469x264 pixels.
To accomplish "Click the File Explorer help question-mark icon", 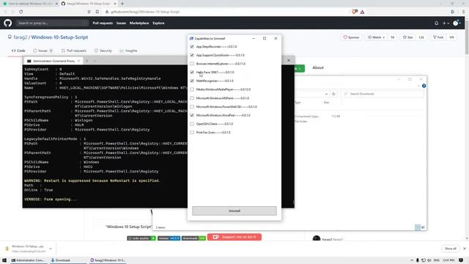I will (424, 86).
